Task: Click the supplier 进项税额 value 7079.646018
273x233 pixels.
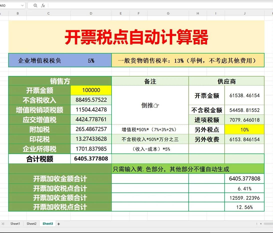Action: [244, 120]
